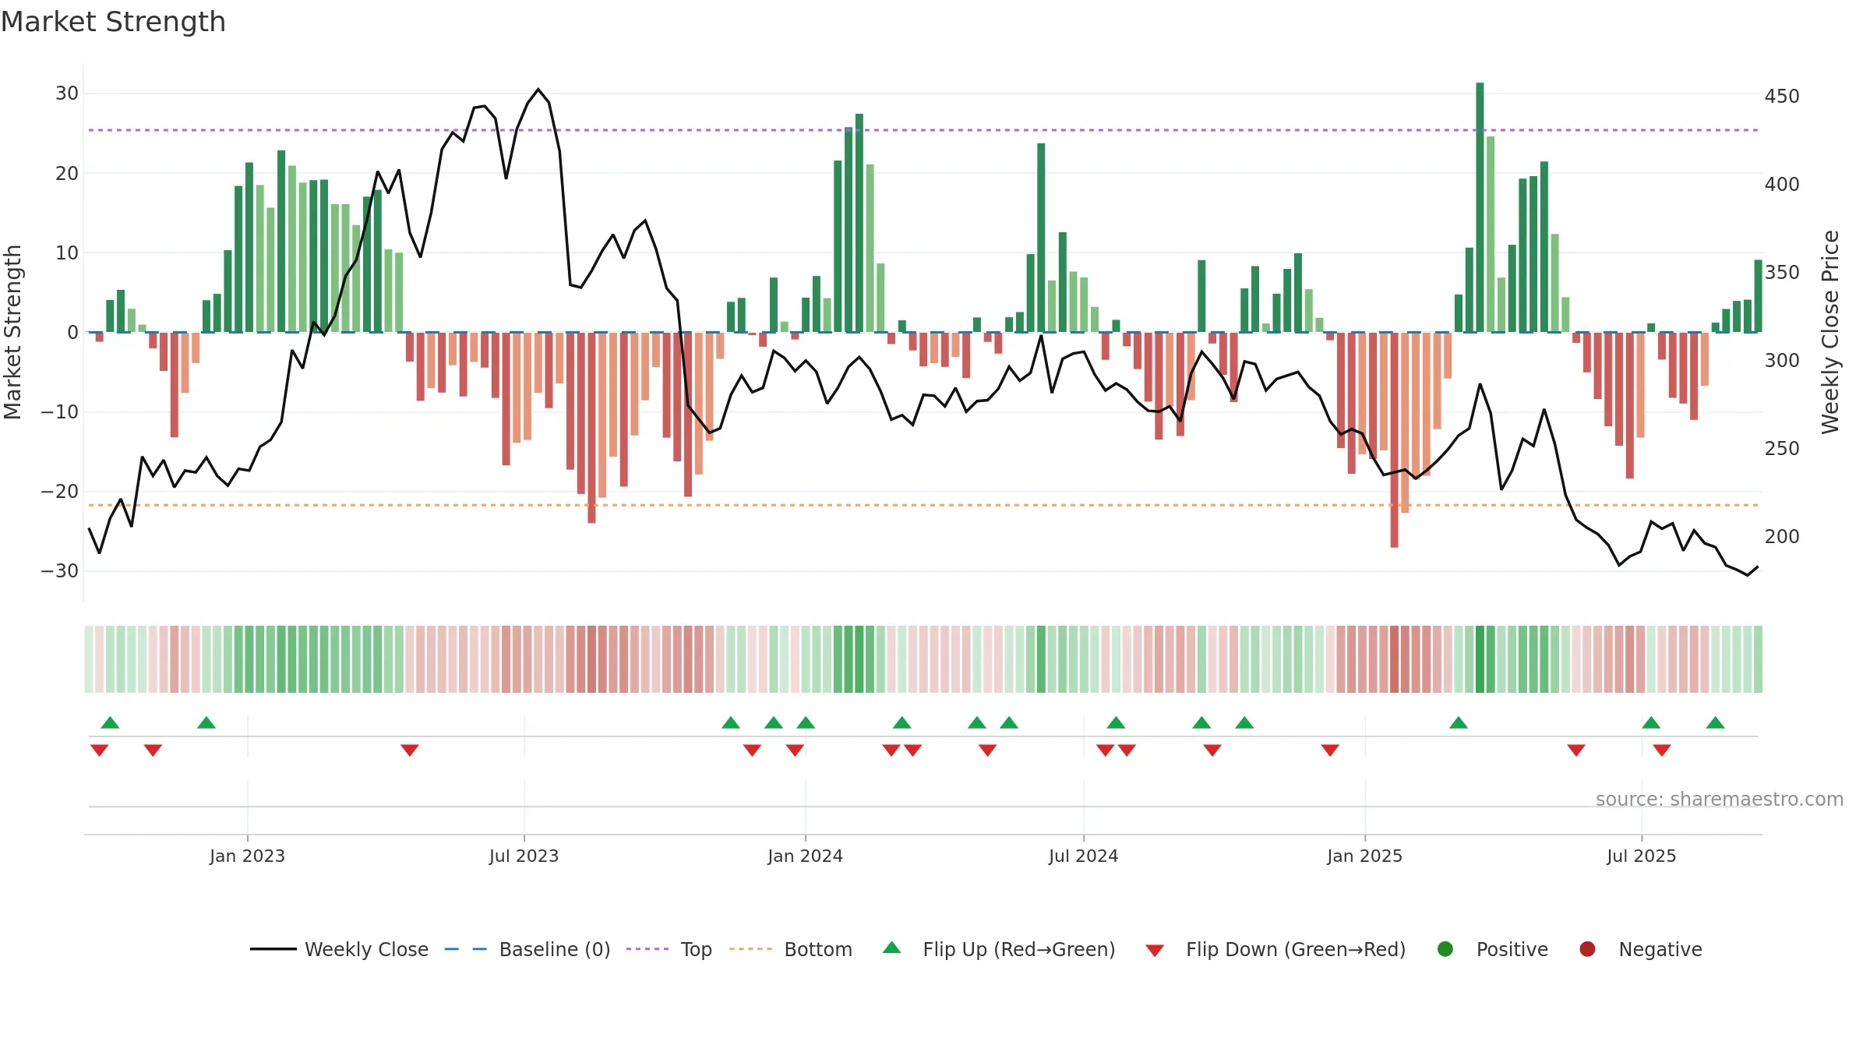This screenshot has height=1052, width=1870.
Task: Toggle the Top legend label
Action: 696,950
